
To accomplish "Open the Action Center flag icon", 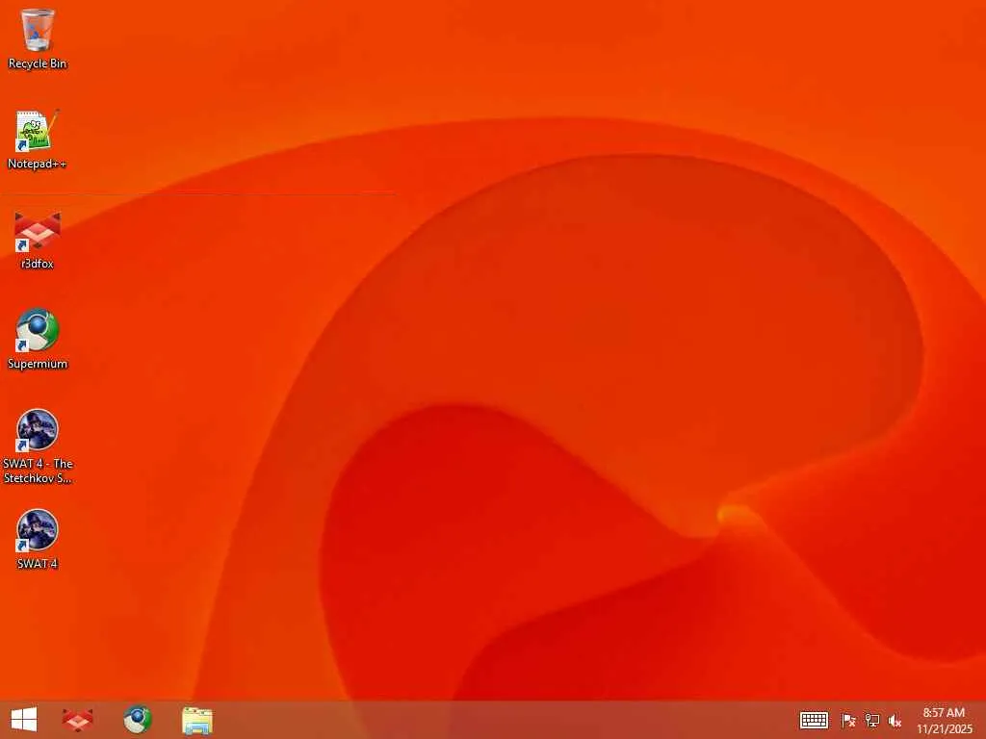I will pos(848,720).
